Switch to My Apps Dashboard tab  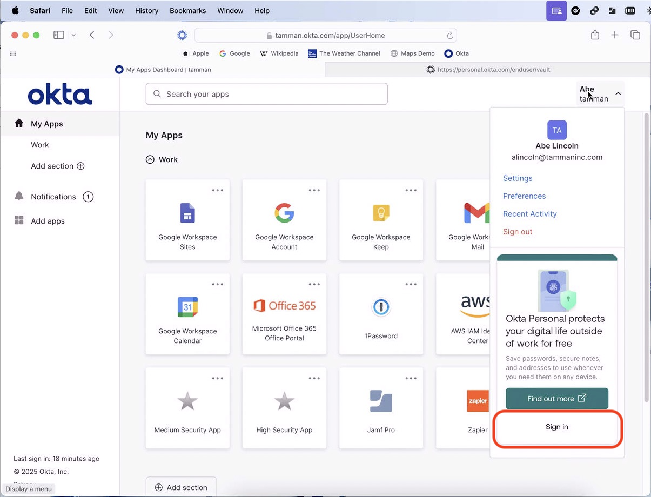pyautogui.click(x=163, y=70)
